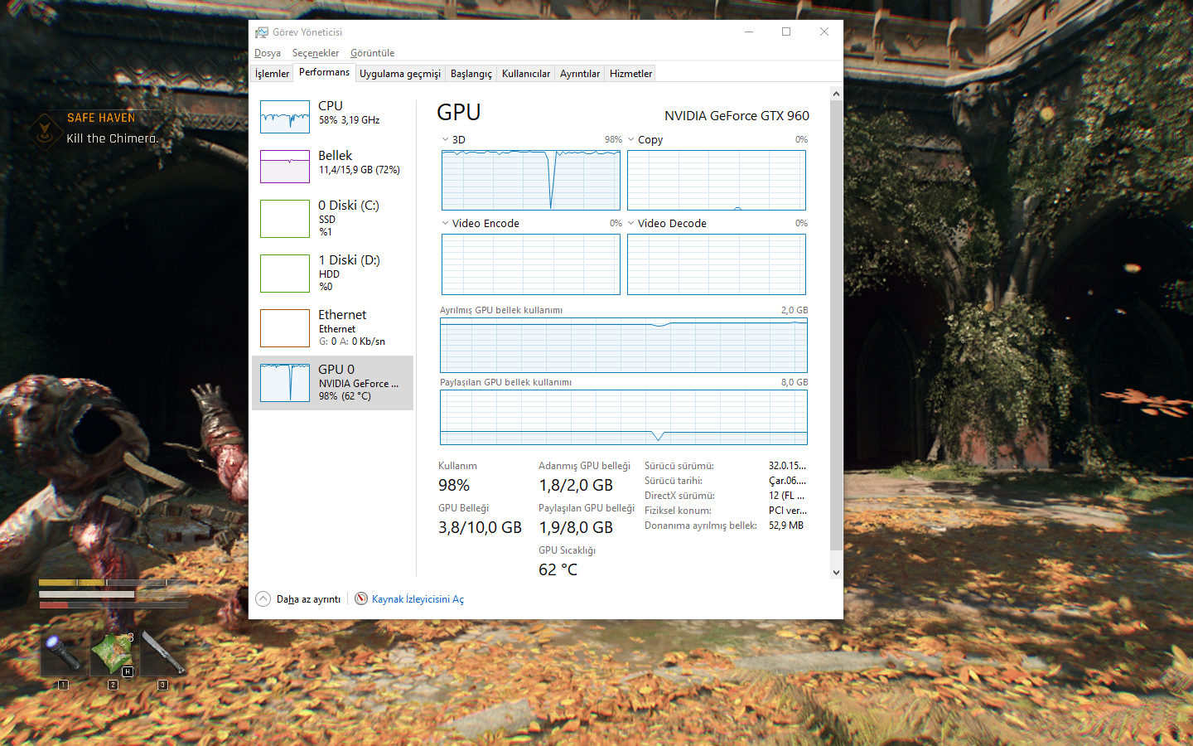The image size is (1193, 746).
Task: Click the Fewer details arrow icon
Action: click(263, 598)
